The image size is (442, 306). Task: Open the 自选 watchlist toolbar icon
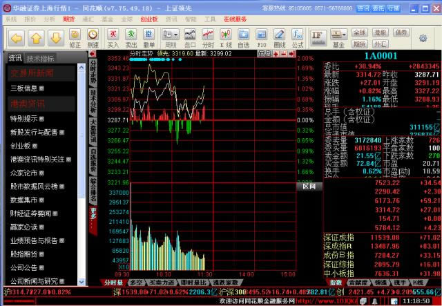click(243, 36)
